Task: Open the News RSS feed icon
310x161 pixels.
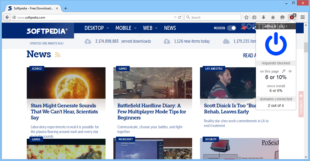Action: pyautogui.click(x=58, y=55)
